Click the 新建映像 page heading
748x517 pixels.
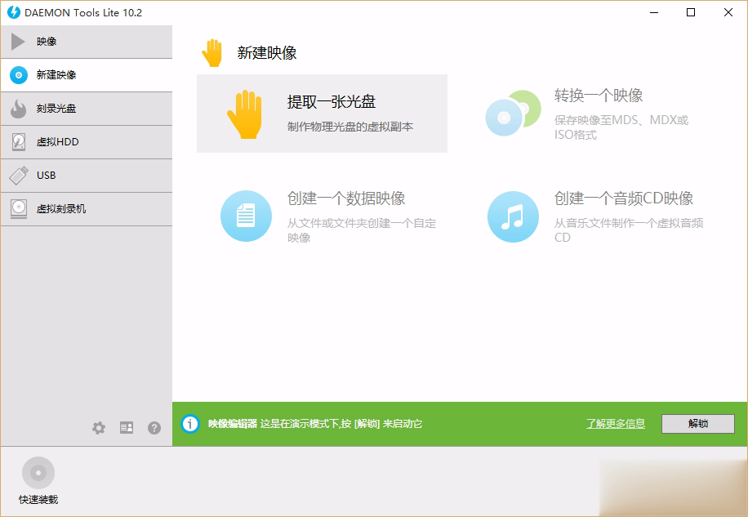[x=267, y=52]
